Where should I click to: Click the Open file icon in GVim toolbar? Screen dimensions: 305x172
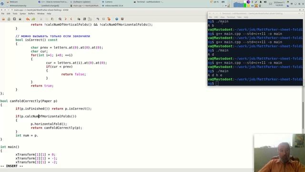coord(3,19)
